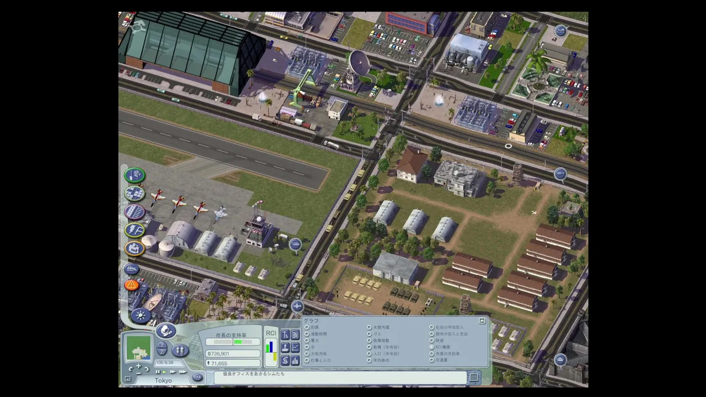Set simulation to fast-forward speed
The height and width of the screenshot is (397, 706).
[173, 372]
